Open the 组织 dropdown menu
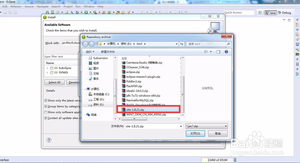The height and width of the screenshot is (163, 300). [x=90, y=52]
